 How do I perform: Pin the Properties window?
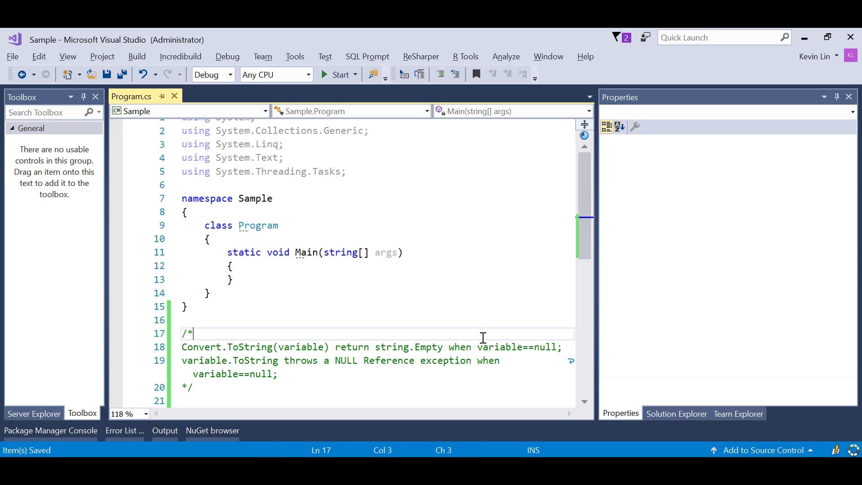pos(837,97)
